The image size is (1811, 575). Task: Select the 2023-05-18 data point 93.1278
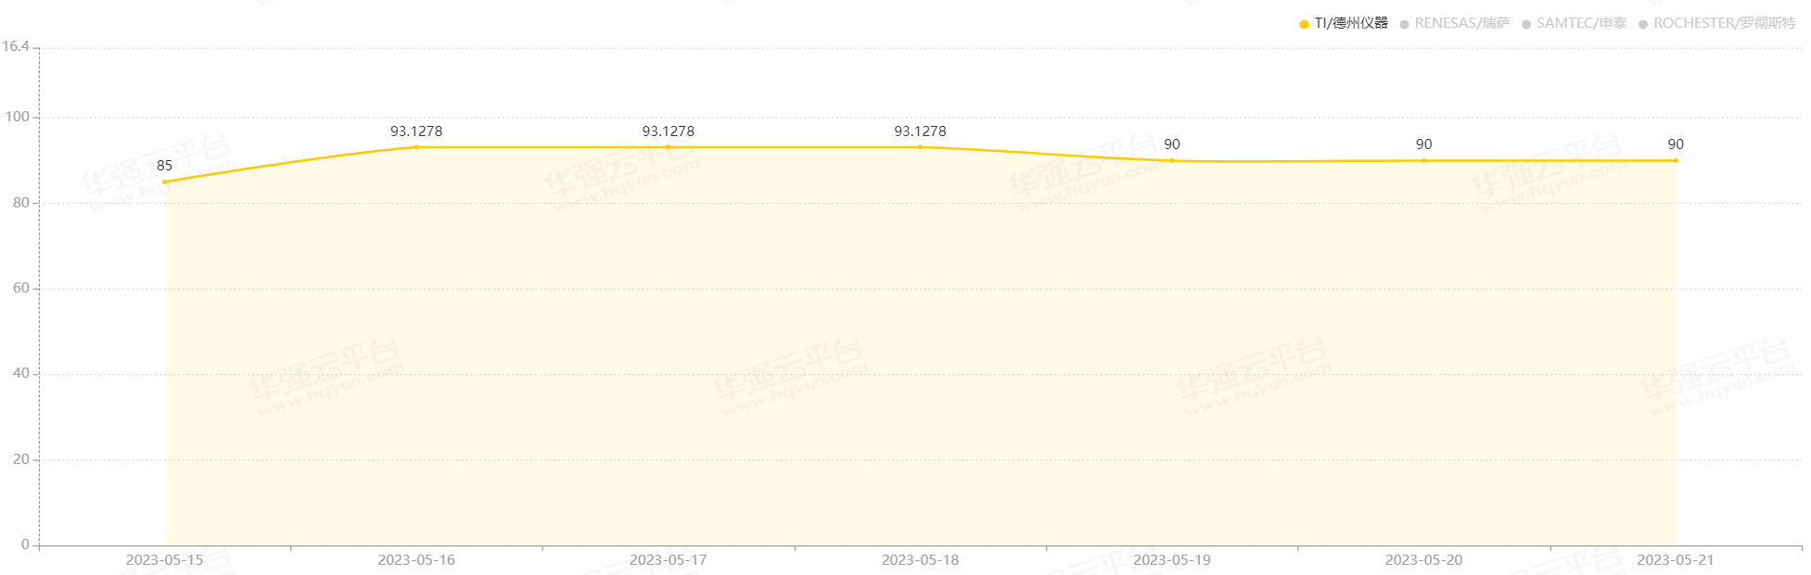pos(920,147)
